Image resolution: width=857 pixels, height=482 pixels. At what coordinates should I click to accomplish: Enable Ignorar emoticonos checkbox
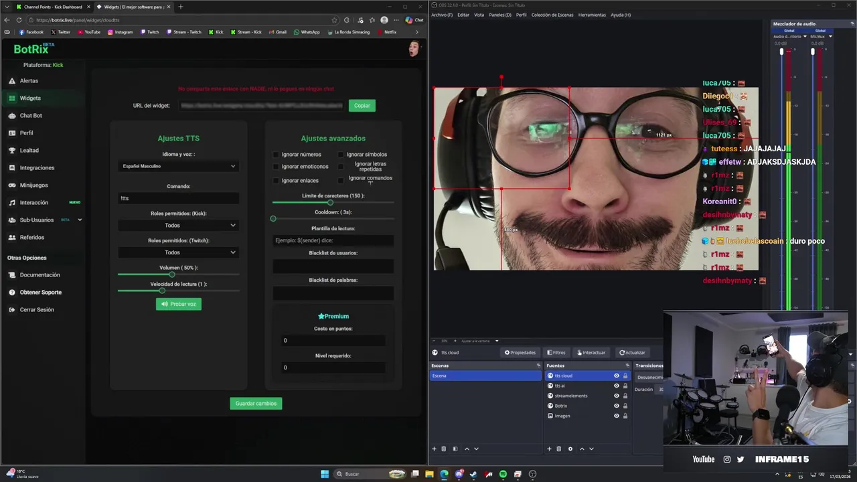coord(276,167)
